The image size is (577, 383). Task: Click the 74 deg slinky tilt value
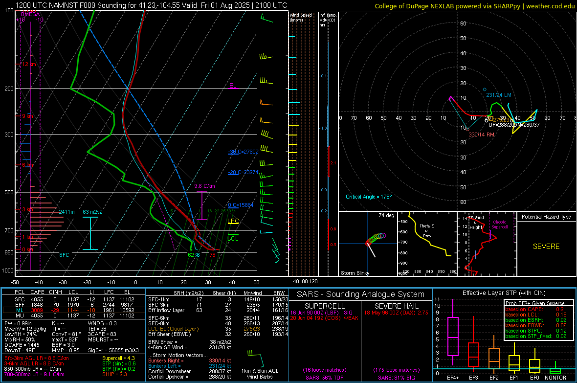click(x=386, y=215)
